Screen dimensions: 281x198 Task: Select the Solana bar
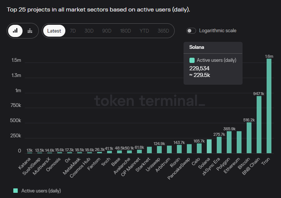209,146
